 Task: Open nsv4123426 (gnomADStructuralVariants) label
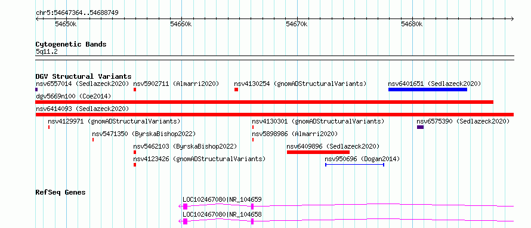click(x=199, y=159)
